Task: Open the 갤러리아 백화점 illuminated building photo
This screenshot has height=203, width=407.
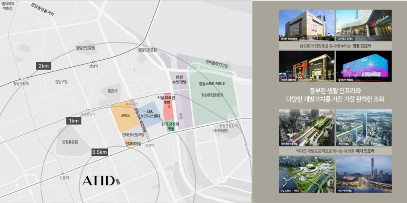Action: [364, 66]
